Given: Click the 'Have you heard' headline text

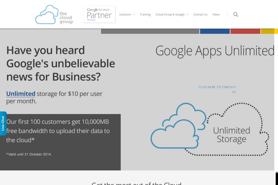Looking at the screenshot, I should pyautogui.click(x=61, y=63).
